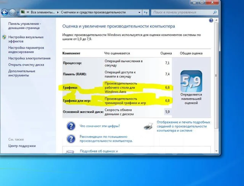
Task: Open 'Центр поддержки' link
Action: point(22,146)
